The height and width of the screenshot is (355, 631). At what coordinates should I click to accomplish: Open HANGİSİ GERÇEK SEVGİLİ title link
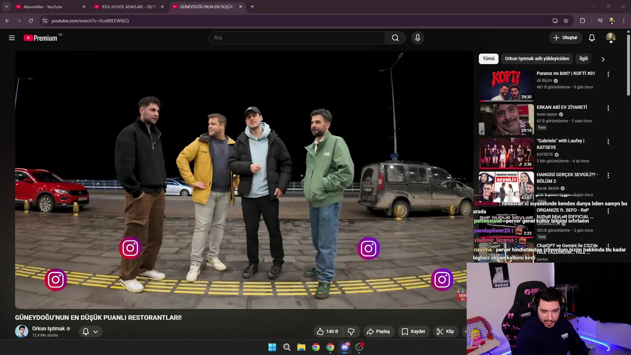pos(567,178)
